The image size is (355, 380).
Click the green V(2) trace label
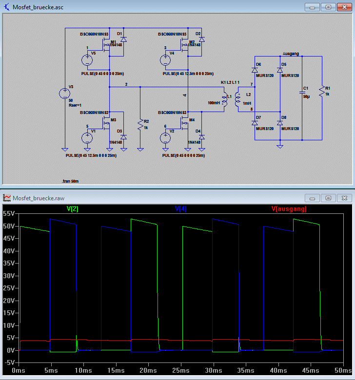tap(72, 209)
